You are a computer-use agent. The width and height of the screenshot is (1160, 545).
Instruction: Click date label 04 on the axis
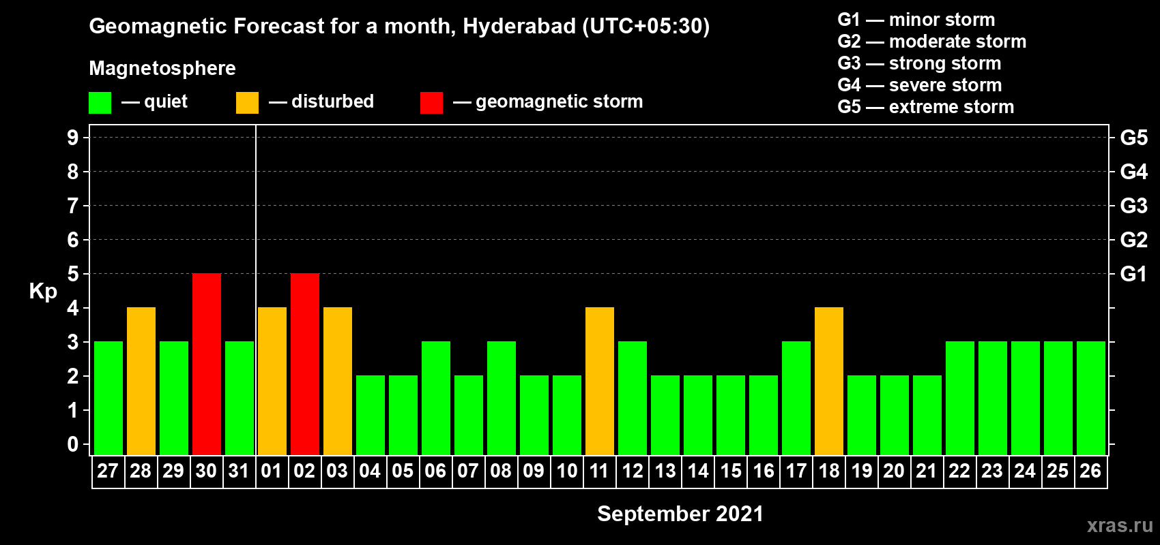[x=370, y=471]
